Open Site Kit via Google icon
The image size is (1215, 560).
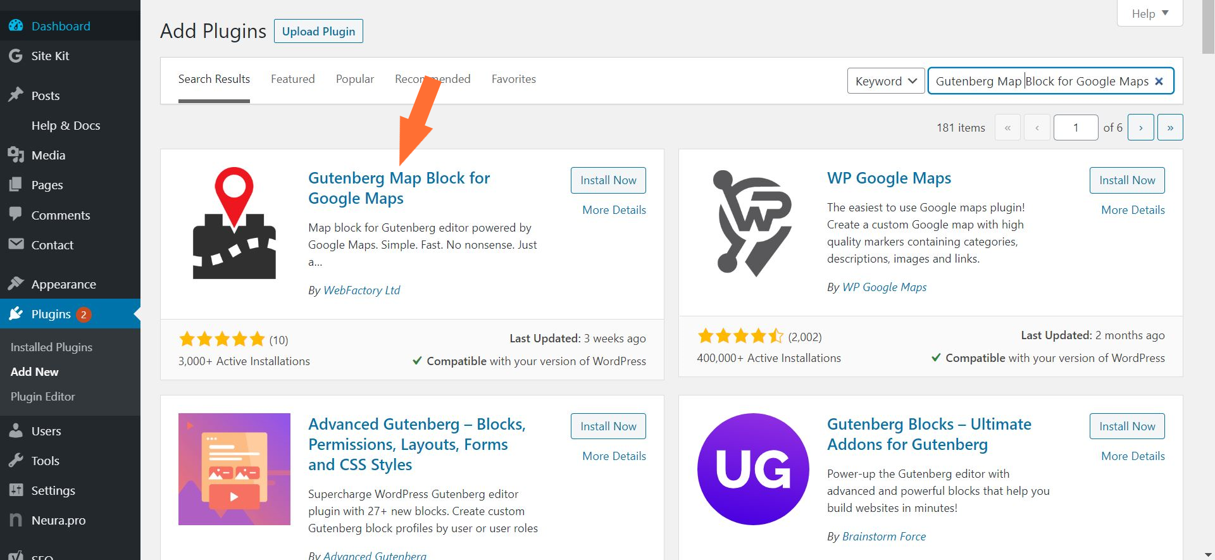click(x=16, y=56)
